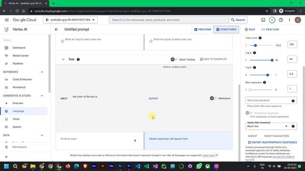
Task: Go back using the arrow beside Untitled prompt
Action: [56, 29]
